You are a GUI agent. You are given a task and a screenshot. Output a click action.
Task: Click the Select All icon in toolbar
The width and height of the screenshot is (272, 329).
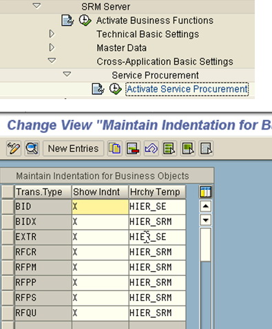click(x=169, y=149)
